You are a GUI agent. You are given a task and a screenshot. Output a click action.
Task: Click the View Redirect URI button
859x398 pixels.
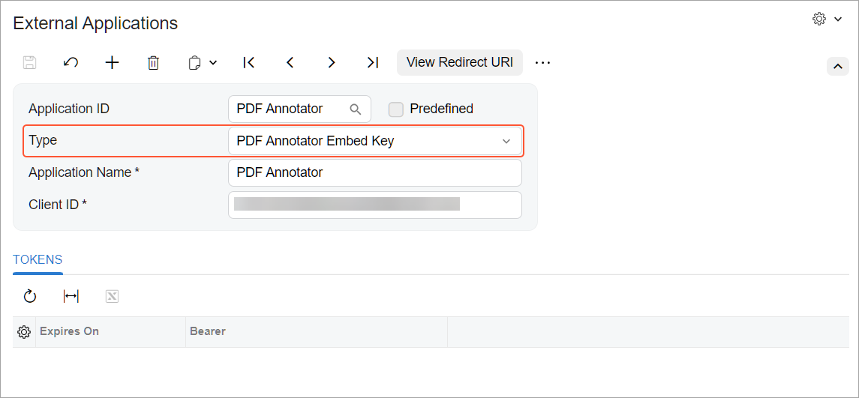click(460, 62)
